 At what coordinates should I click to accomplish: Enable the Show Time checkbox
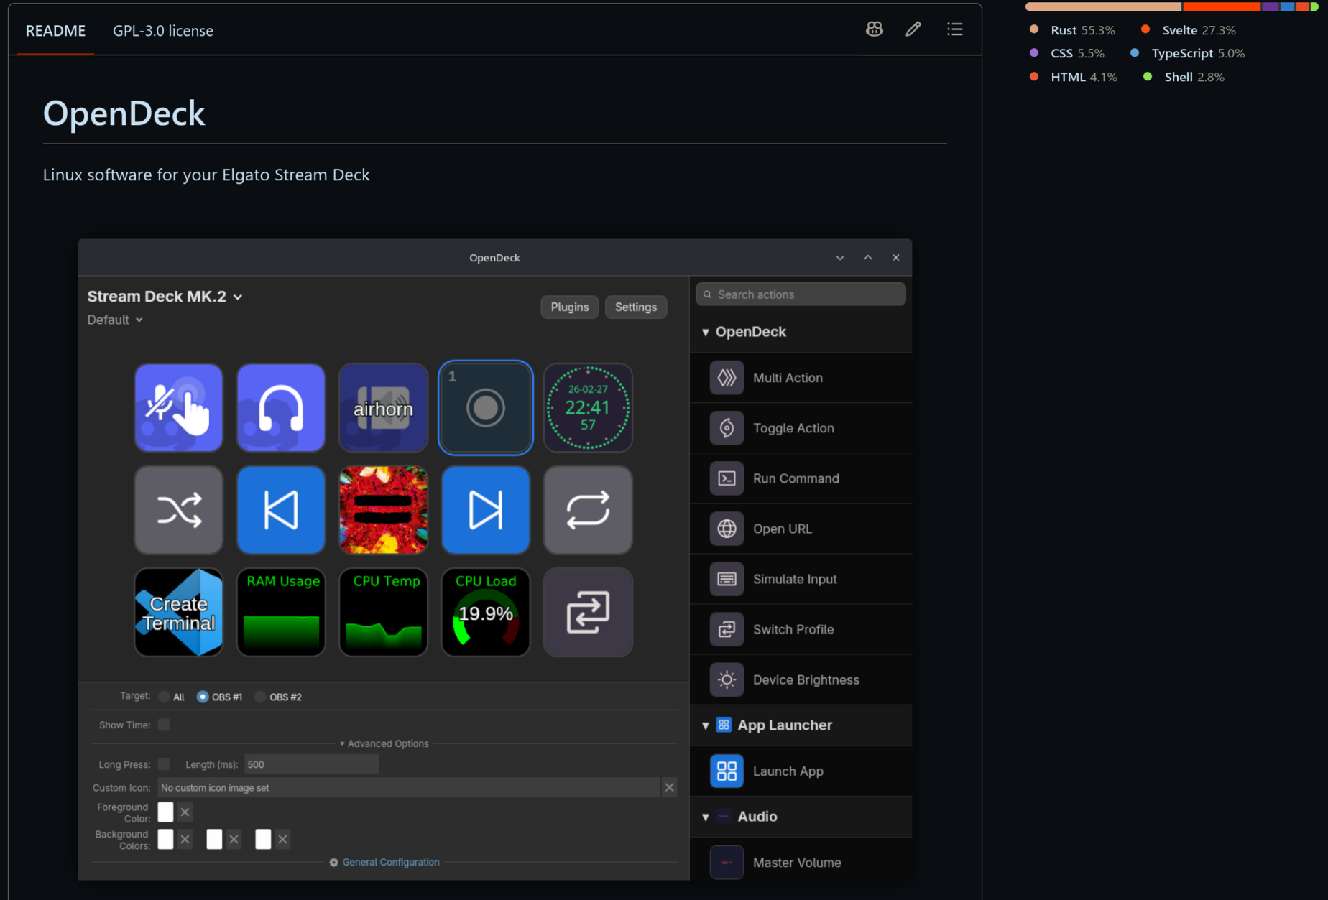click(165, 725)
